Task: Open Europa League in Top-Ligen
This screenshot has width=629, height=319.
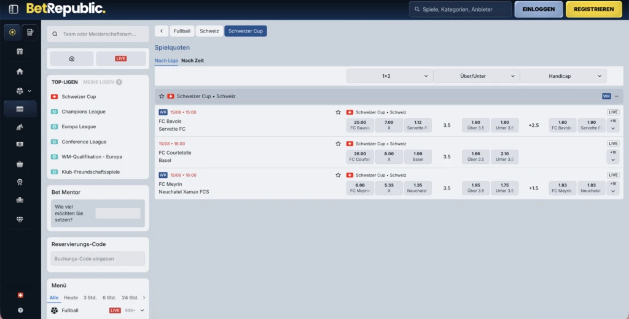Action: pos(79,126)
